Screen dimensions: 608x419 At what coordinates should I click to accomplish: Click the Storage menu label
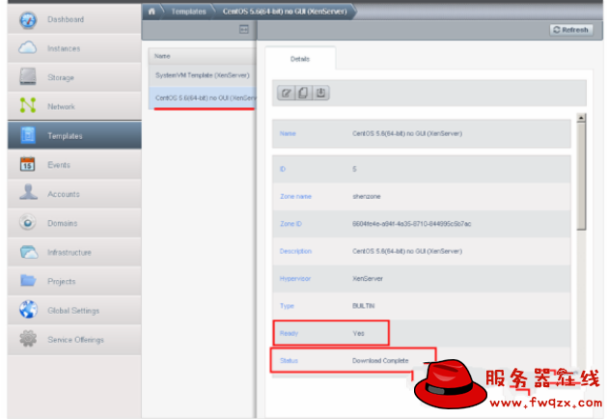point(61,77)
